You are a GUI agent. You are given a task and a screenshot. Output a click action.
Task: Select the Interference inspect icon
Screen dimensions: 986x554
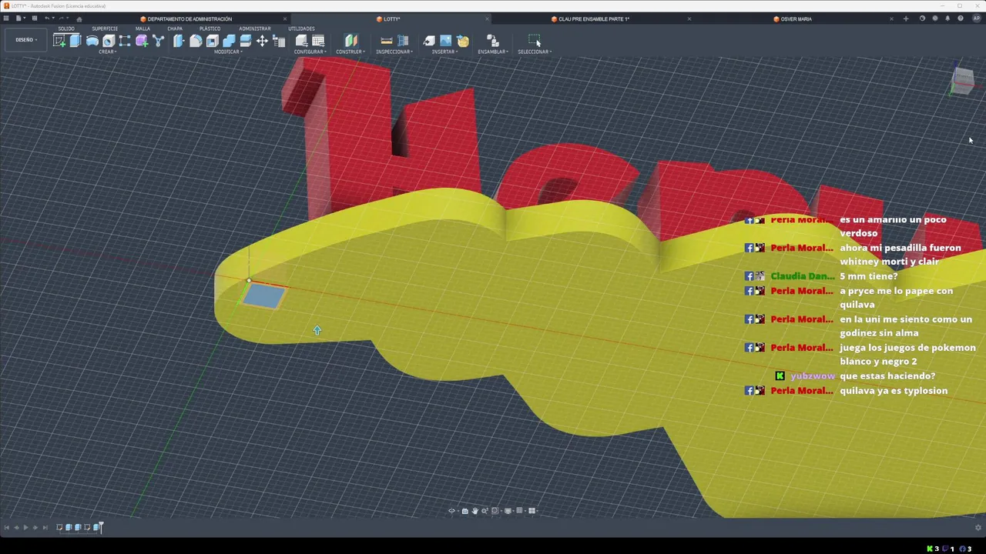pyautogui.click(x=403, y=41)
